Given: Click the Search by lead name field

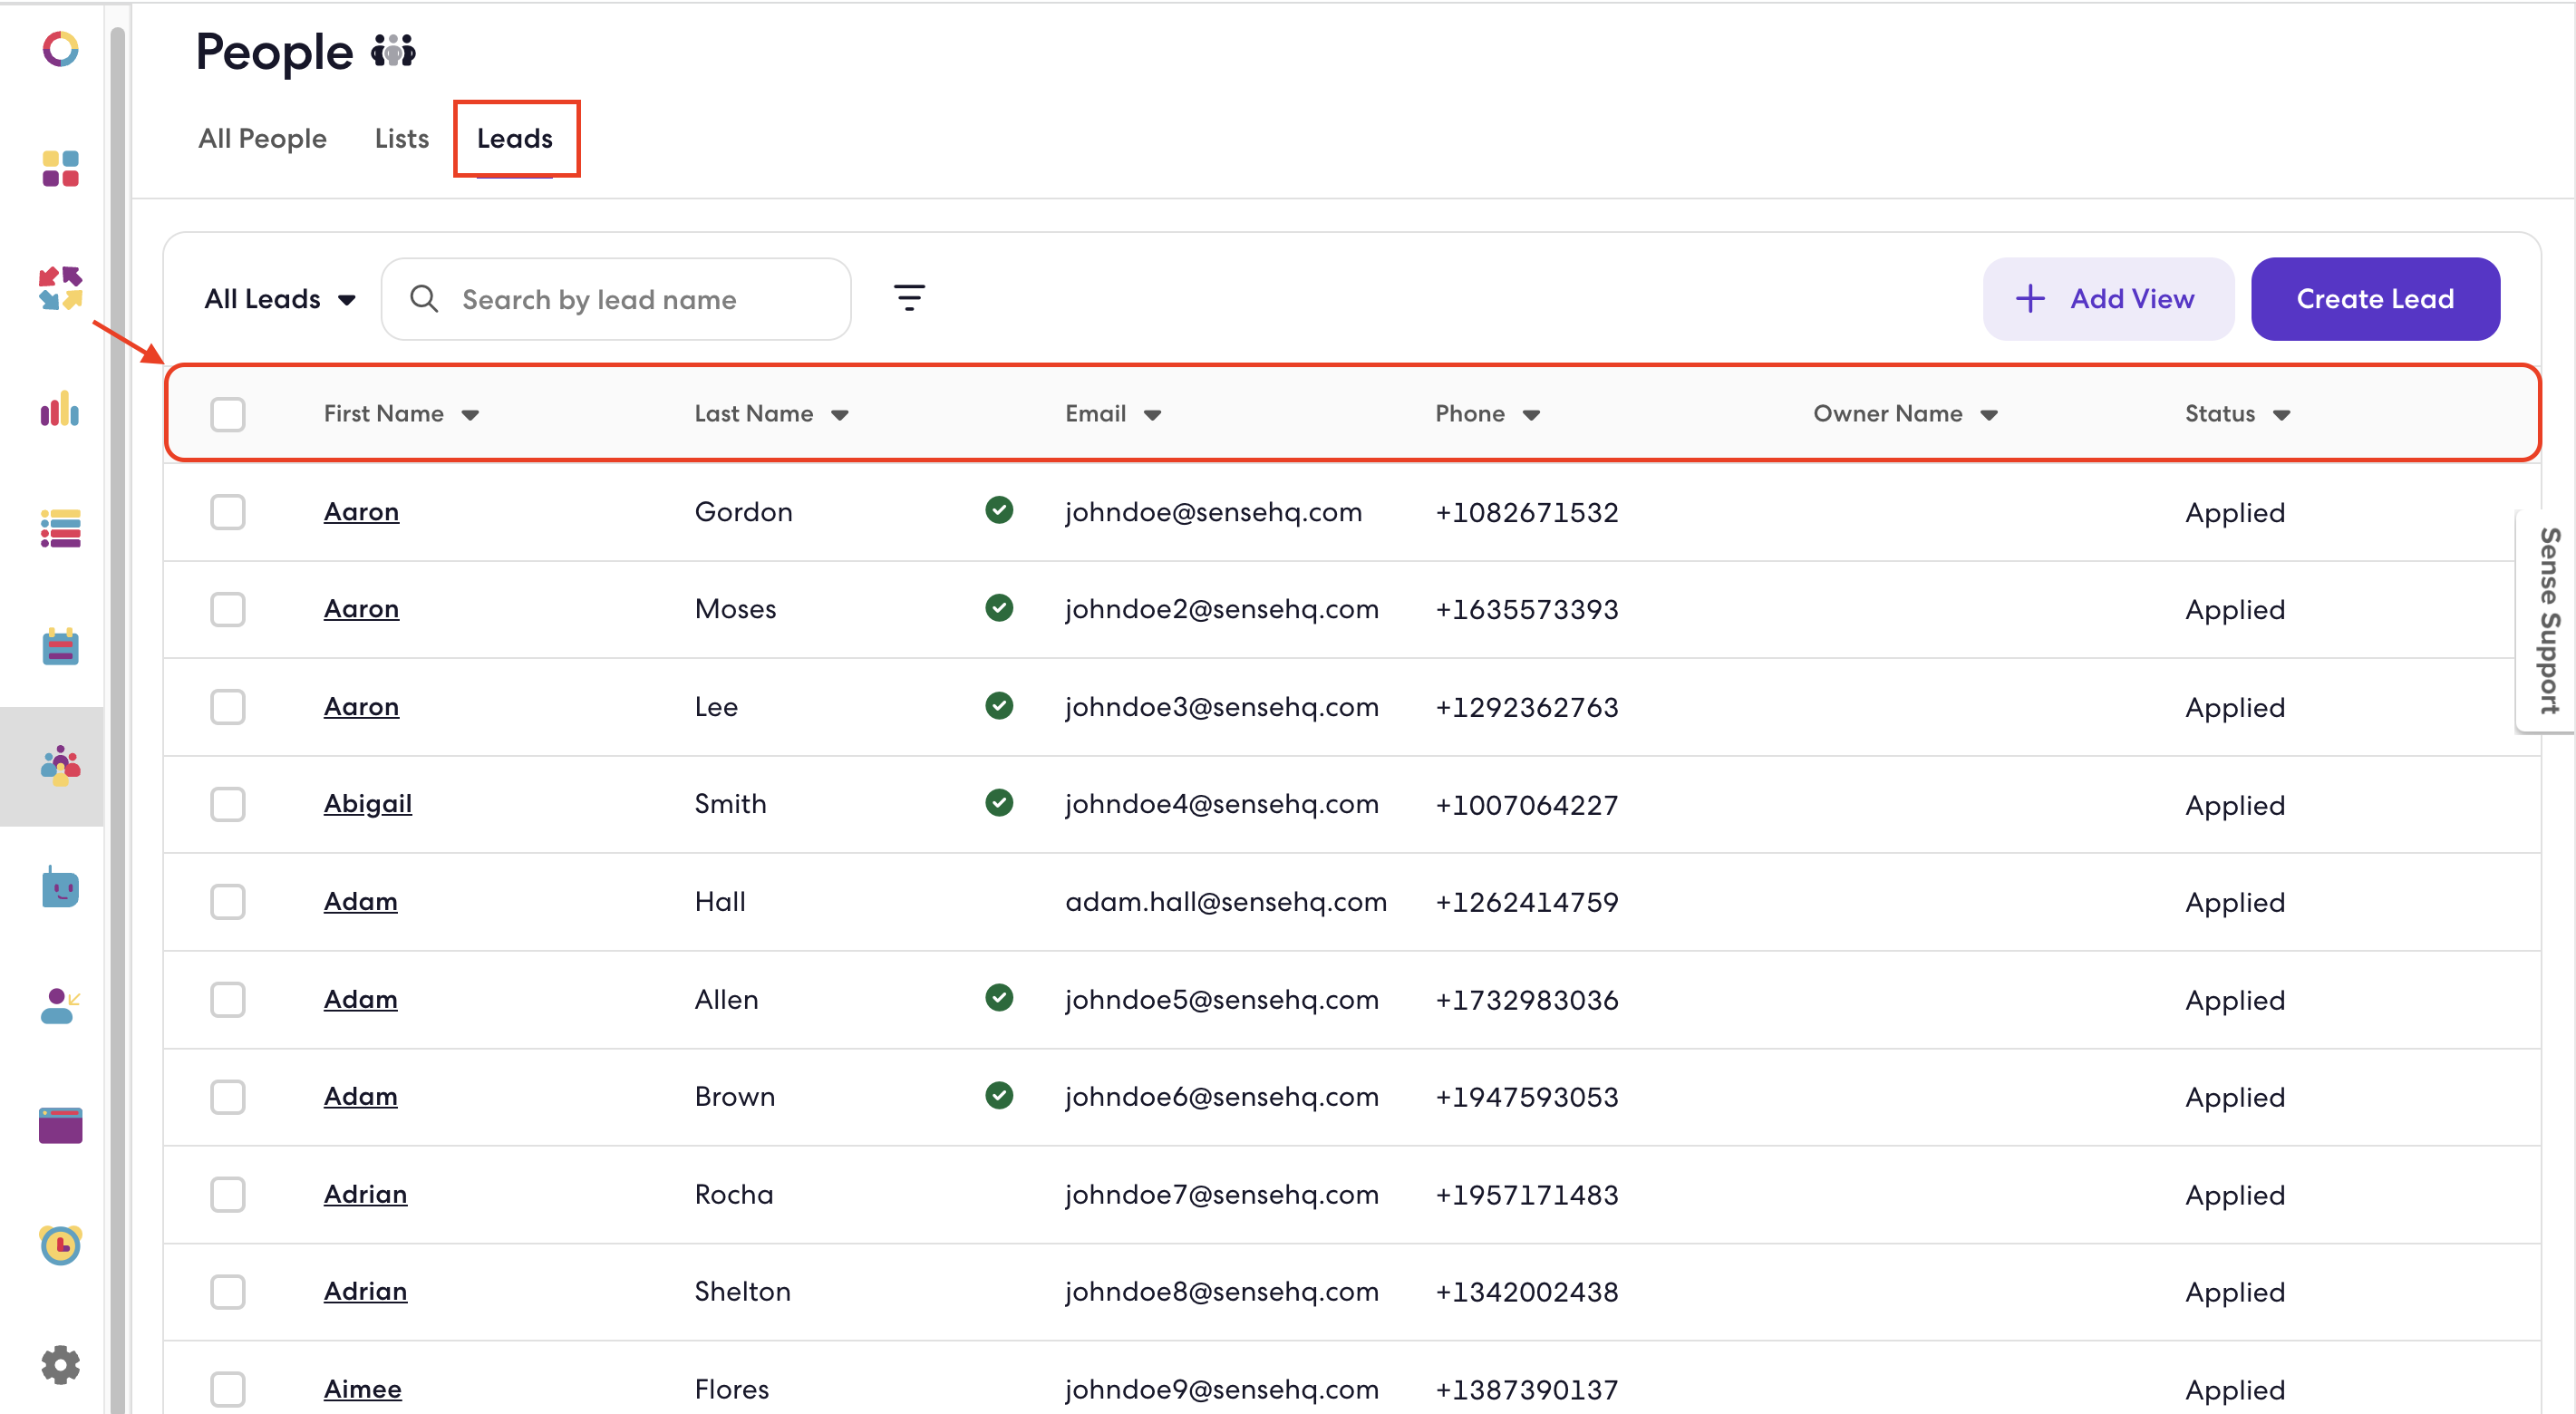Looking at the screenshot, I should [x=616, y=299].
